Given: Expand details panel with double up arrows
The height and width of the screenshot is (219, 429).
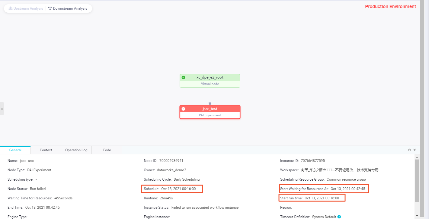Looking at the screenshot, I should [410, 150].
